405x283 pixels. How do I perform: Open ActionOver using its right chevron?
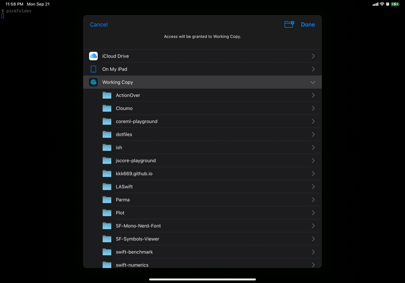coord(313,95)
